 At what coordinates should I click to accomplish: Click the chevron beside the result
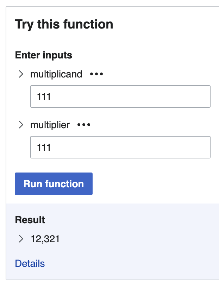coord(21,239)
